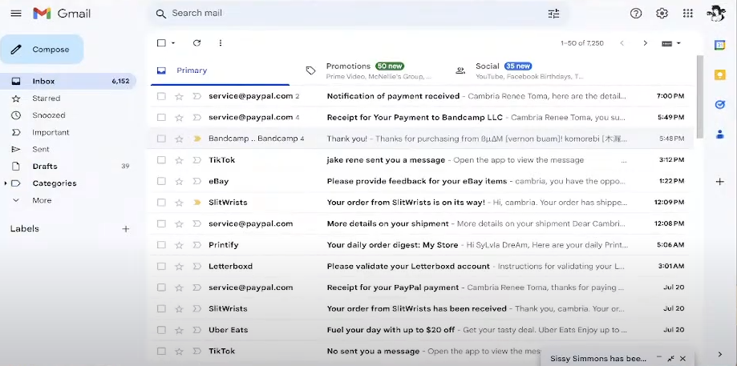The height and width of the screenshot is (366, 737).
Task: Open SlitWrists order has been received email
Action: click(416, 309)
